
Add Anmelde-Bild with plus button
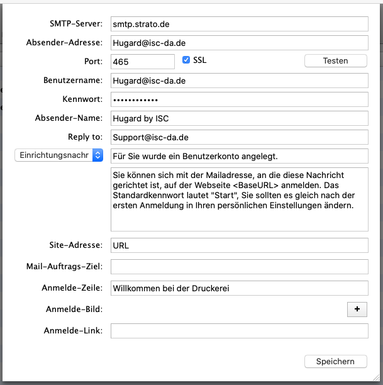coord(357,310)
